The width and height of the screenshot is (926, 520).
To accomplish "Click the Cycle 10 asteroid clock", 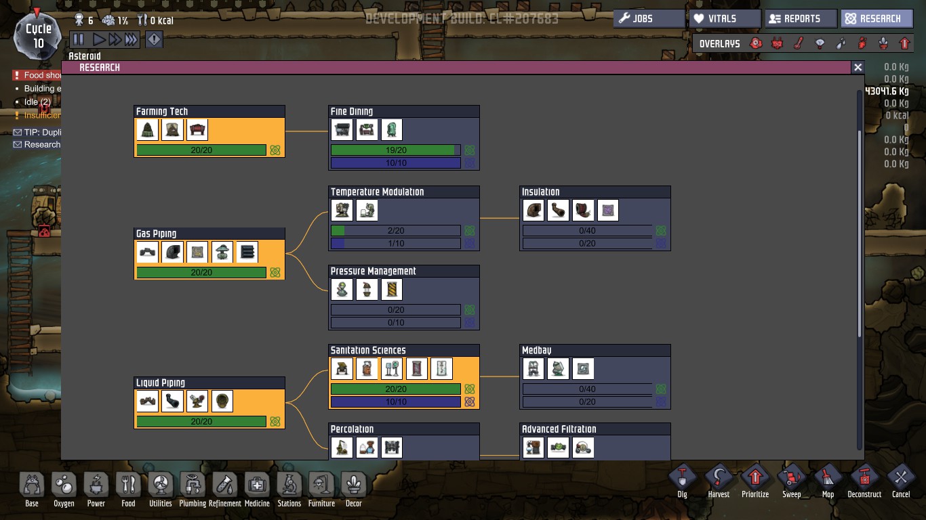I will pyautogui.click(x=38, y=37).
